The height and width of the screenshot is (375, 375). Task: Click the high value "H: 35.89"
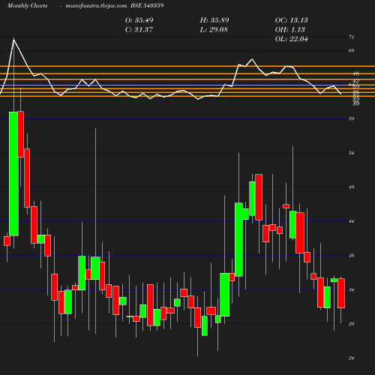pos(214,20)
